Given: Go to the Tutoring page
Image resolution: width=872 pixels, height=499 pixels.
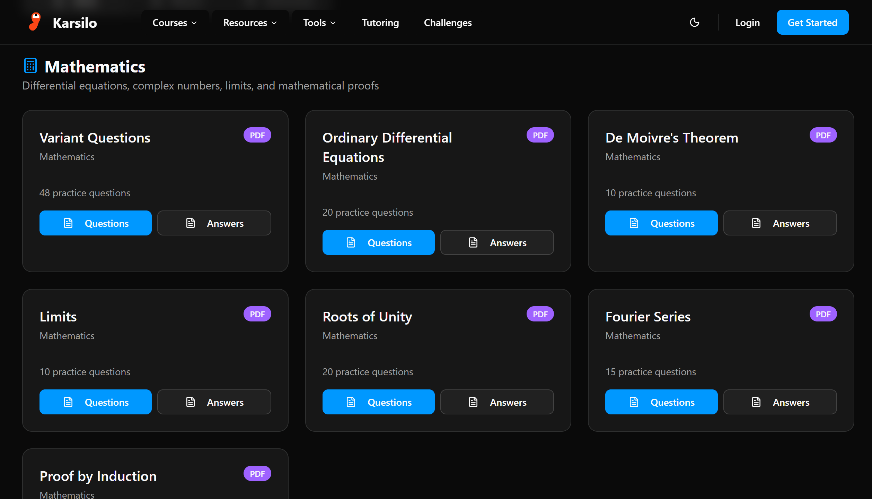Looking at the screenshot, I should 380,23.
